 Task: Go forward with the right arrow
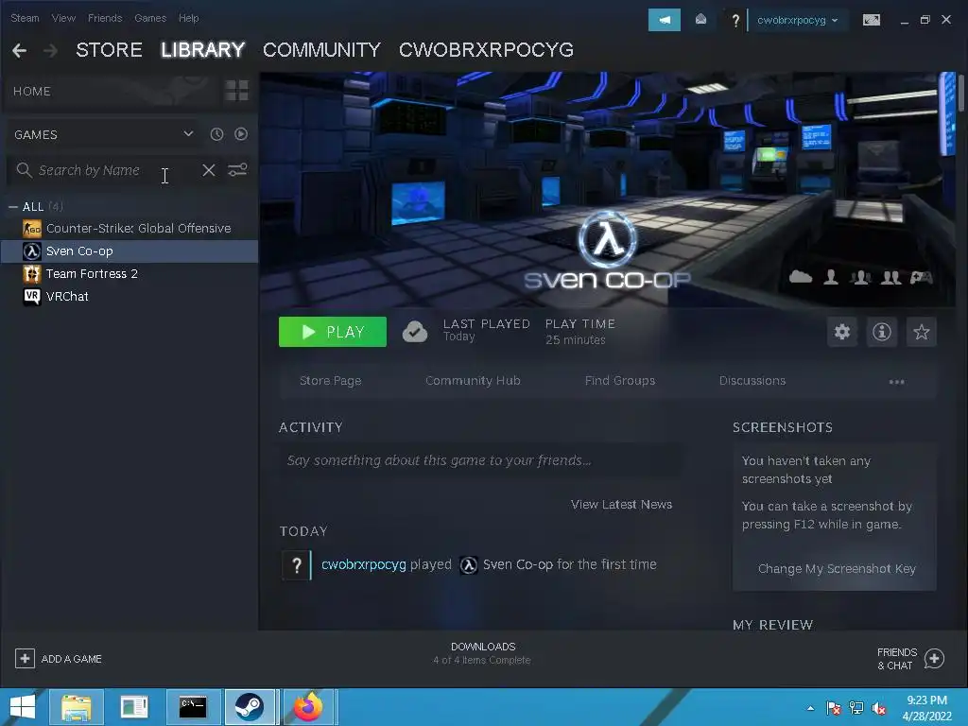(51, 50)
